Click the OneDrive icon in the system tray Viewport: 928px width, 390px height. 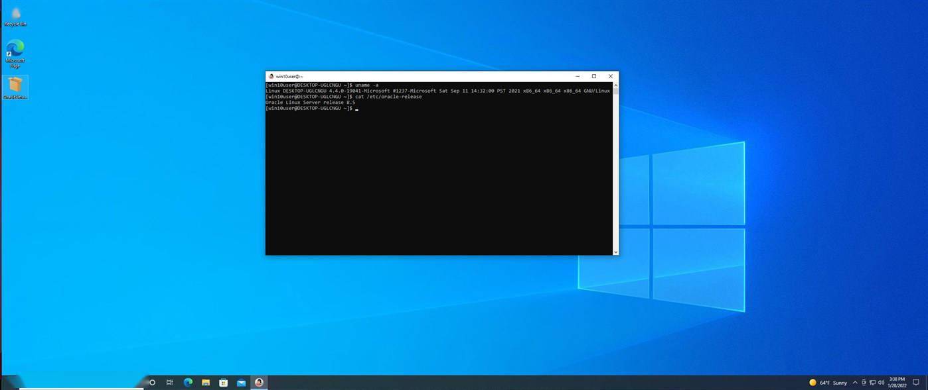tap(864, 382)
